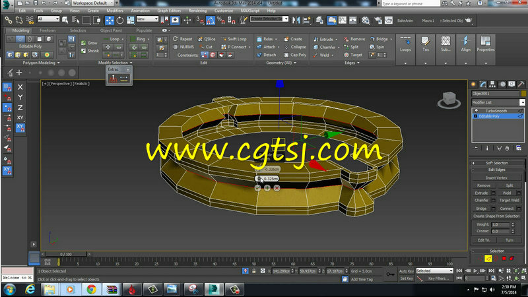The image size is (528, 297).
Task: Click the Object001 color swatch
Action: [523, 94]
